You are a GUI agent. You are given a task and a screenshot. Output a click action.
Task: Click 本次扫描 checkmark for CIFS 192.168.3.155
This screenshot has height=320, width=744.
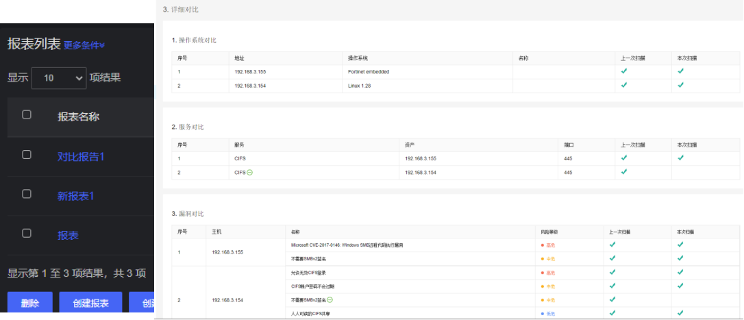680,158
